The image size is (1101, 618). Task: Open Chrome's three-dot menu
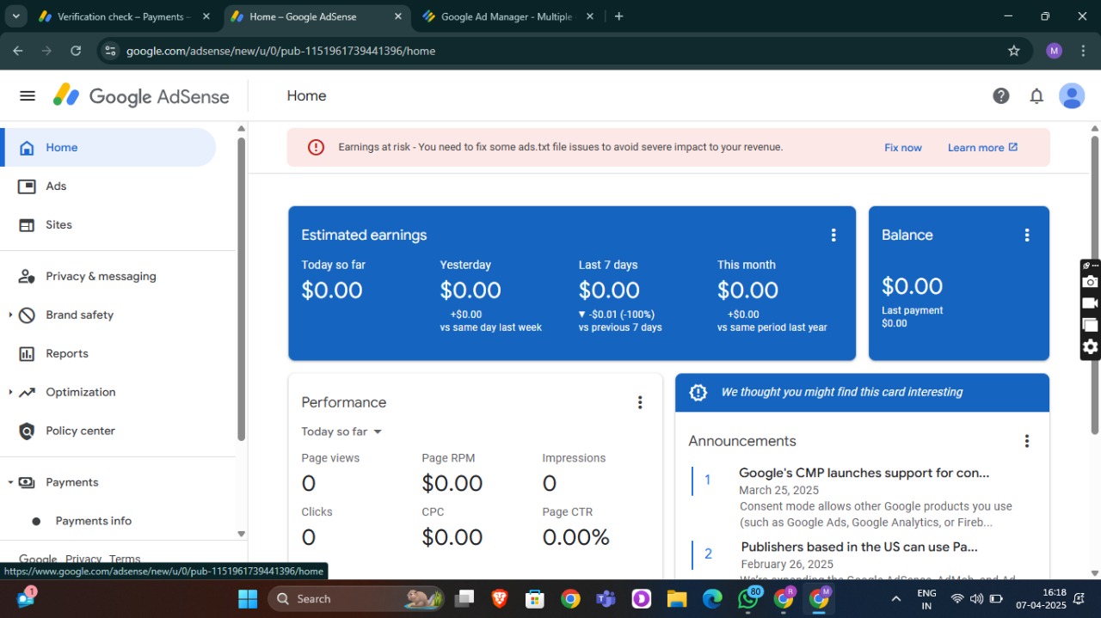[1082, 51]
